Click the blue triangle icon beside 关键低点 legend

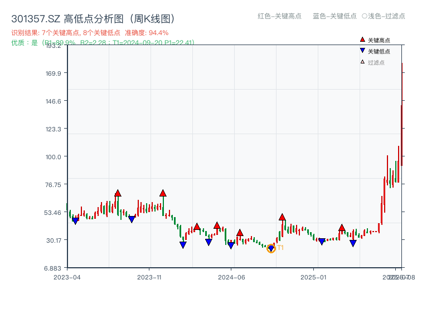click(362, 51)
